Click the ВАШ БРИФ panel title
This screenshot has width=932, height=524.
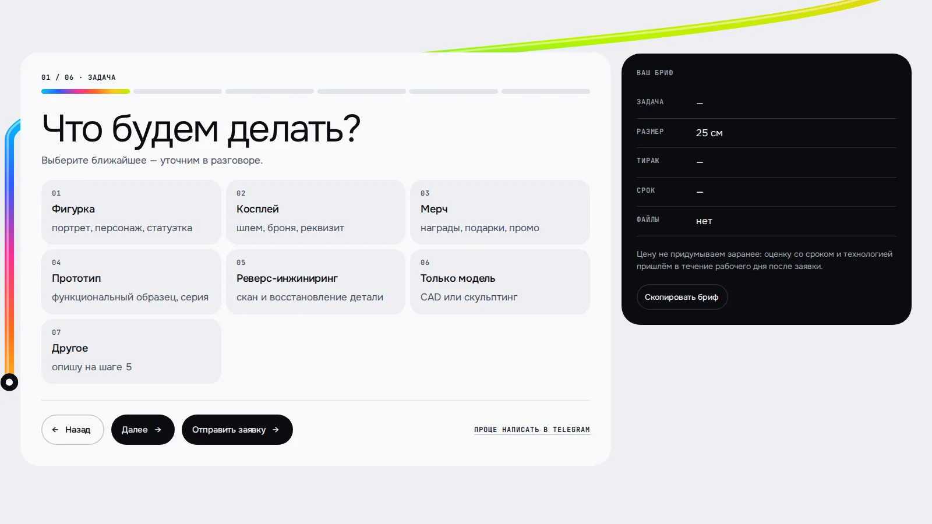655,73
